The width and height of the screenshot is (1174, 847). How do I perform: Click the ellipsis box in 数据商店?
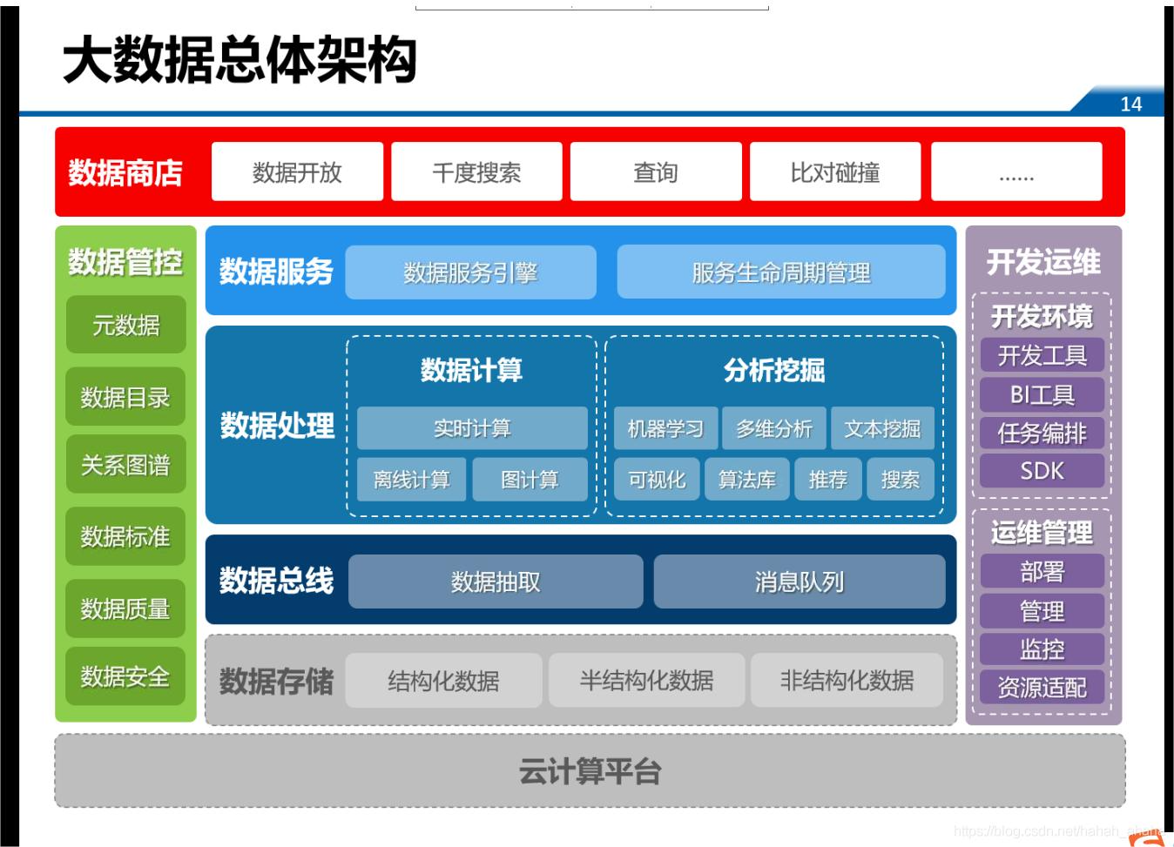point(1016,172)
